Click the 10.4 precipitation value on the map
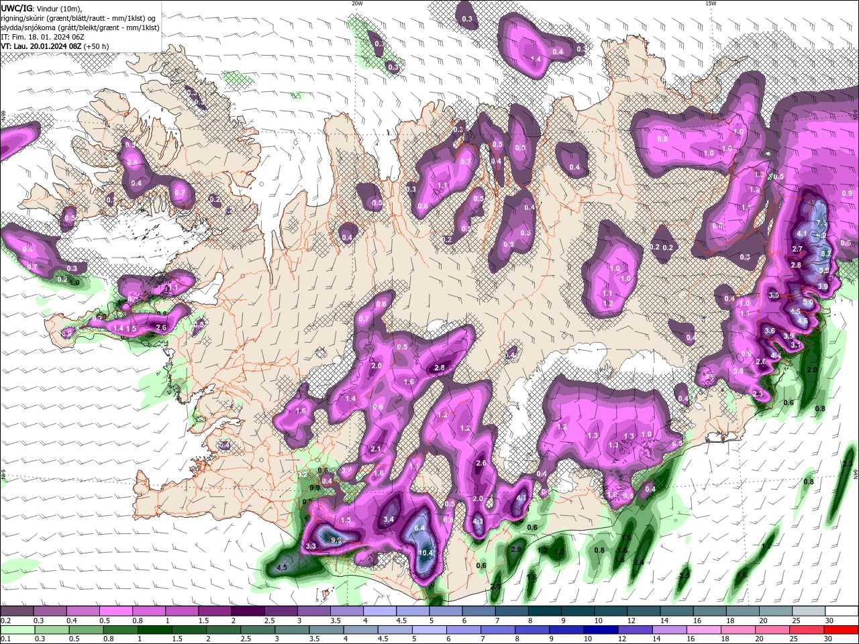Image resolution: width=859 pixels, height=644 pixels. pos(425,553)
